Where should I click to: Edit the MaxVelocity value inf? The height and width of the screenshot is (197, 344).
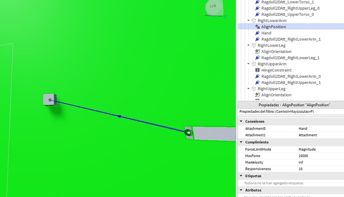click(x=320, y=162)
